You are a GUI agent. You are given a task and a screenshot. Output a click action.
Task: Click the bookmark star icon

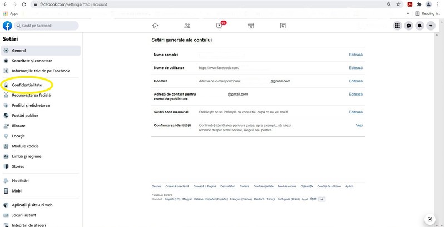point(398,4)
